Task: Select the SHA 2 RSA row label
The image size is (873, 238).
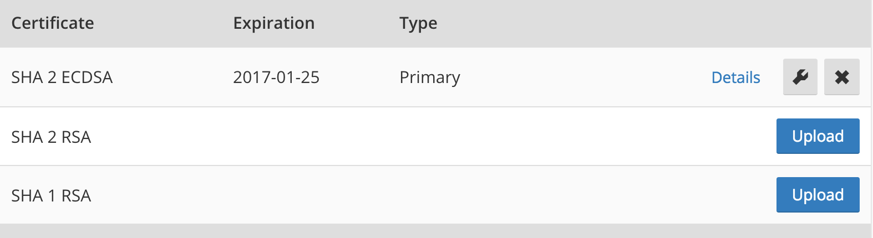Action: (51, 137)
